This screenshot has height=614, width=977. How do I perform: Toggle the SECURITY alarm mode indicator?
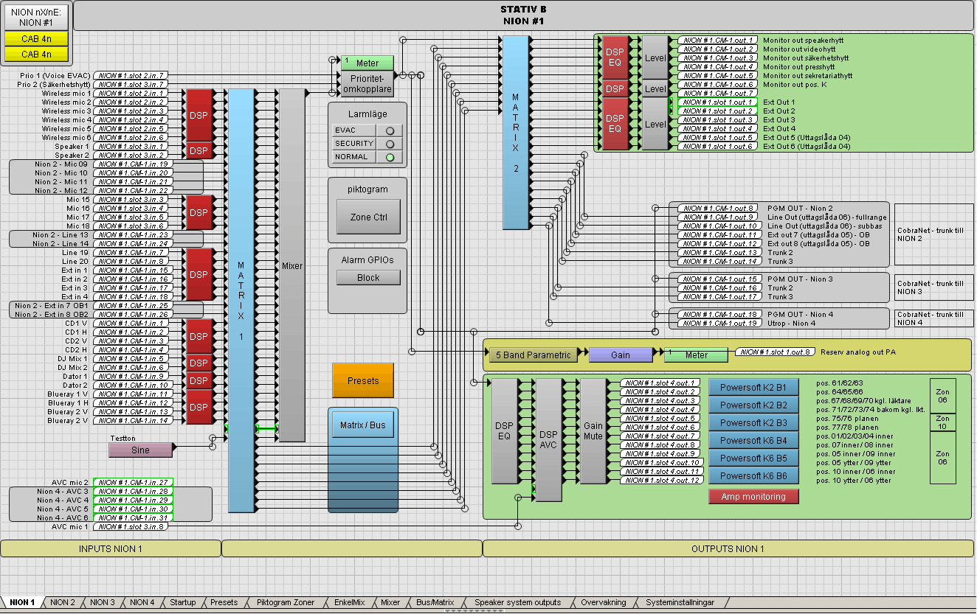point(390,144)
